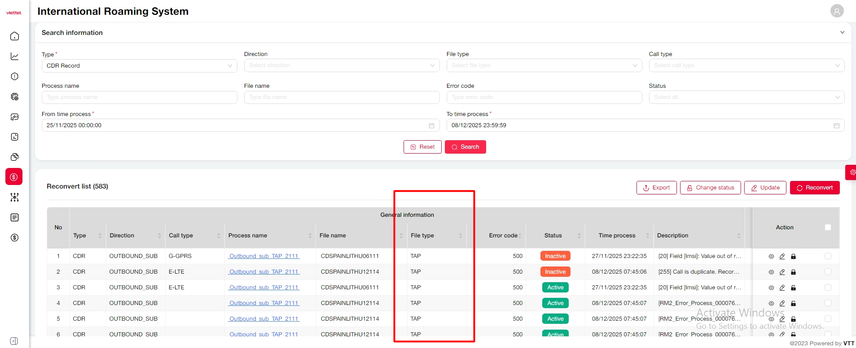Open the home icon in sidebar

click(x=14, y=36)
